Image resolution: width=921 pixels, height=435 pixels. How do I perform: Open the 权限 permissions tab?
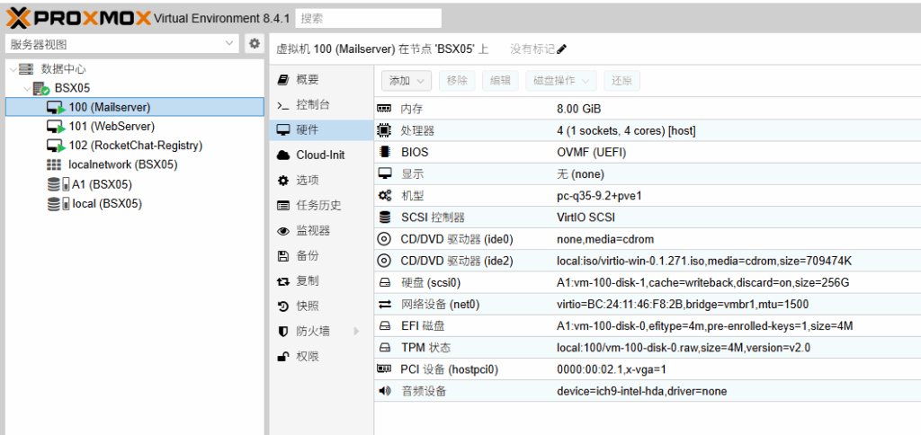pyautogui.click(x=321, y=356)
